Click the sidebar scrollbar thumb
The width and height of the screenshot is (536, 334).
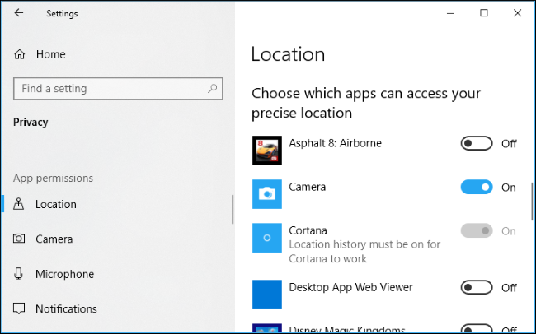tap(233, 209)
